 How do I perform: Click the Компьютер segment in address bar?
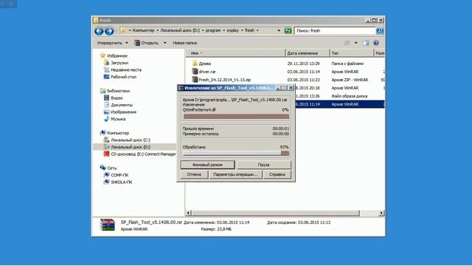pos(143,30)
